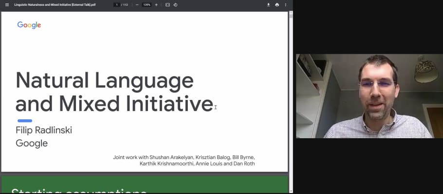Screen dimensions: 443x194
Task: Select the zoom percentage field
Action: click(147, 5)
